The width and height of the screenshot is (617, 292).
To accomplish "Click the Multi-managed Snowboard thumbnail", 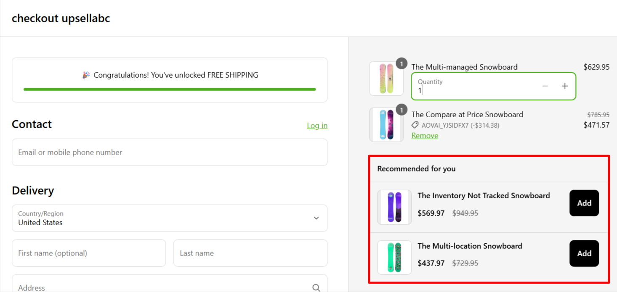I will click(386, 79).
